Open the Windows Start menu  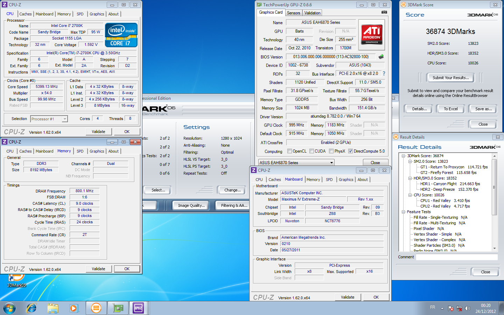coord(9,308)
